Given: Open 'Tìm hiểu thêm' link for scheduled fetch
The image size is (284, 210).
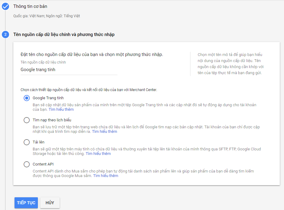Looking at the screenshot, I should pyautogui.click(x=104, y=132).
